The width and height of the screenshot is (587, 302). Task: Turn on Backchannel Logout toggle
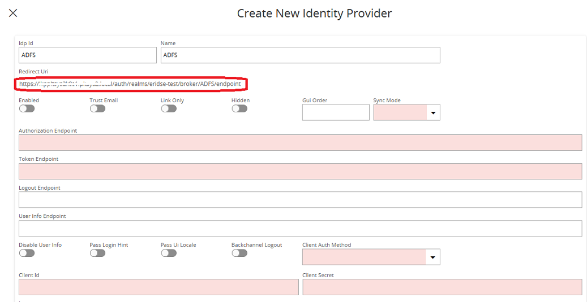[x=239, y=253]
